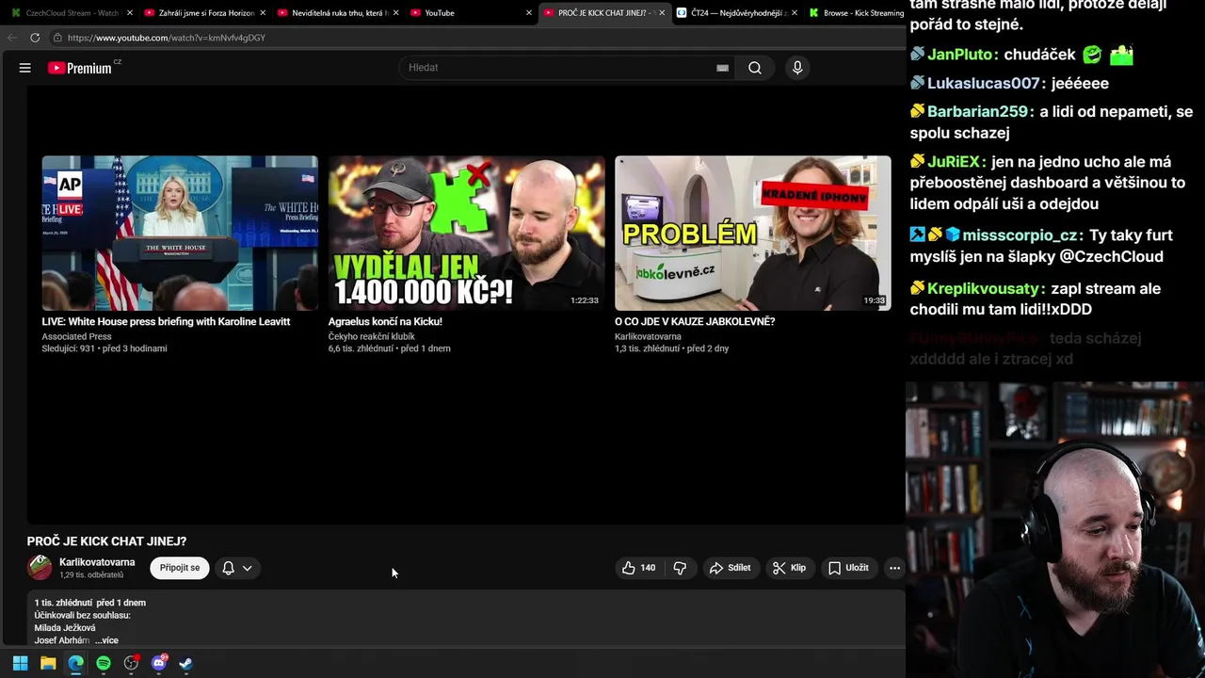
Task: Like the video with 140 likes
Action: 638,568
